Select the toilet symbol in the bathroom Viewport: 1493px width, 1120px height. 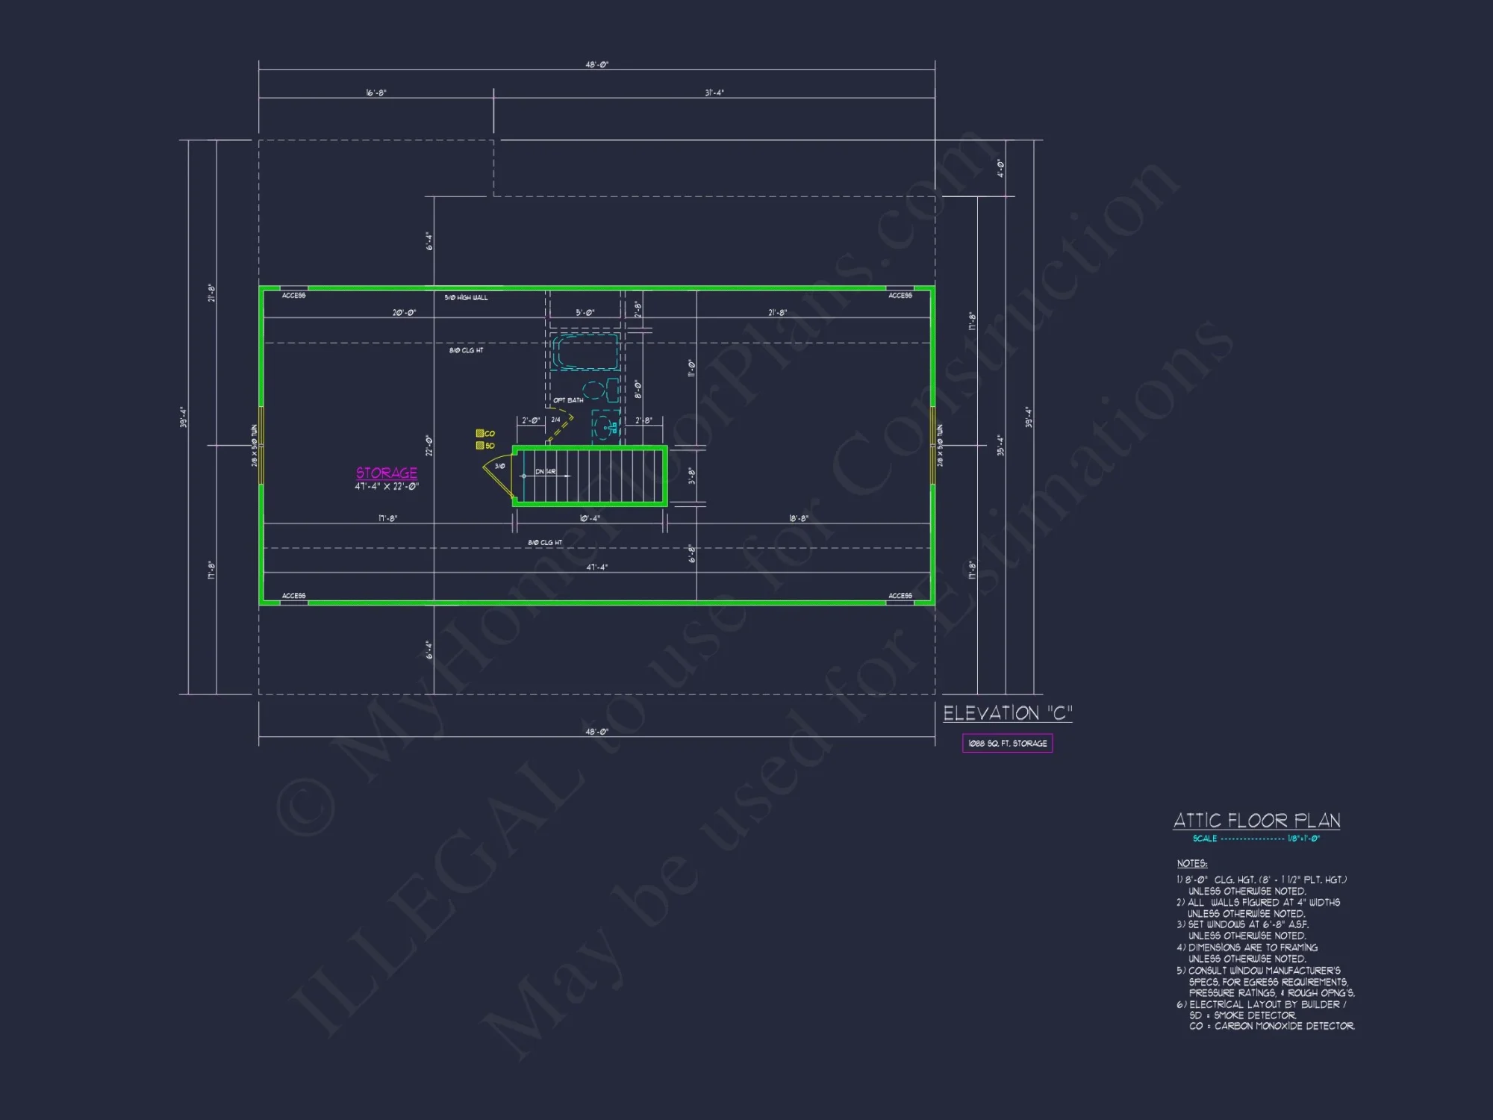pos(595,391)
